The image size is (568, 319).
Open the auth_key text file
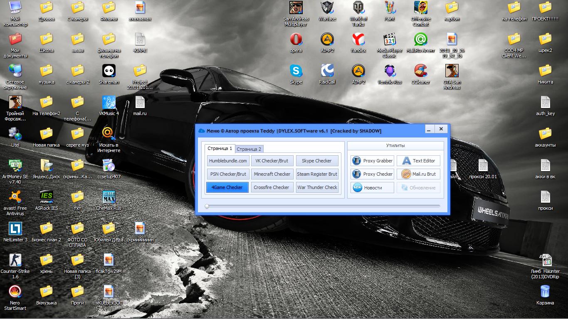pos(545,106)
